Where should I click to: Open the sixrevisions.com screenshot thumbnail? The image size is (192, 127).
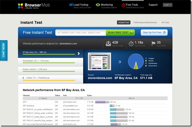pyautogui.click(x=99, y=61)
